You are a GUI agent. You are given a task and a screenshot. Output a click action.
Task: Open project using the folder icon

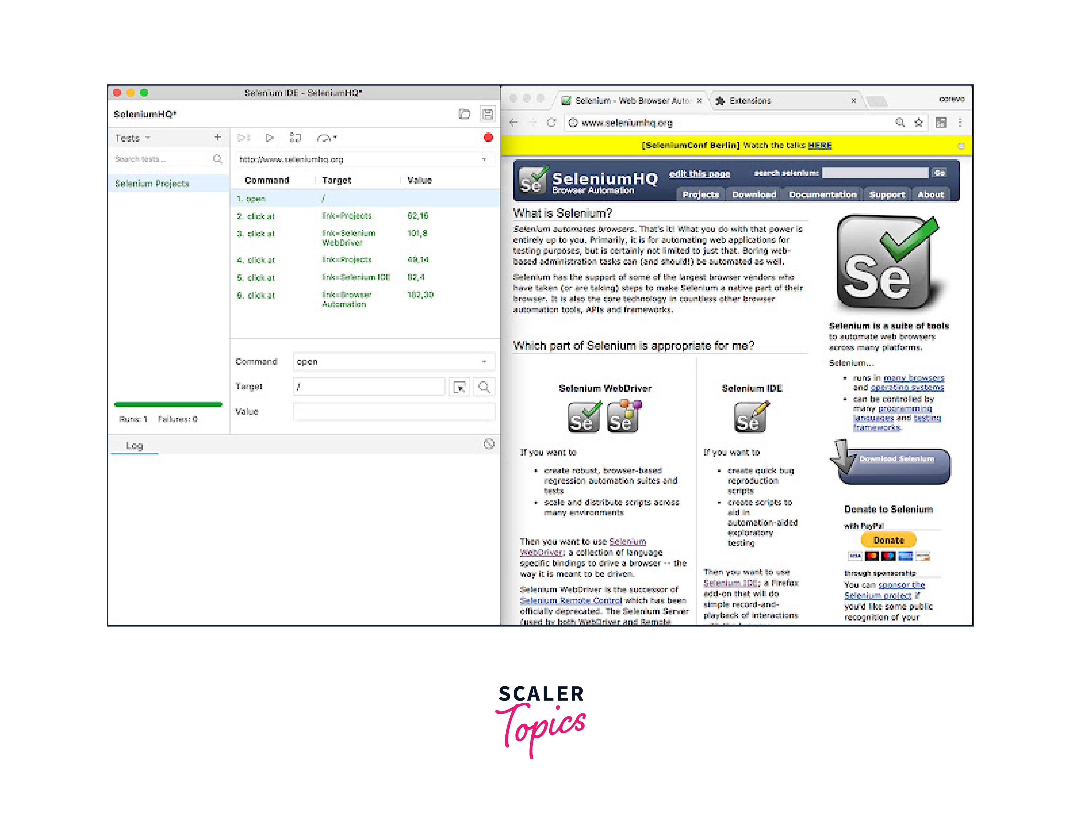(464, 114)
